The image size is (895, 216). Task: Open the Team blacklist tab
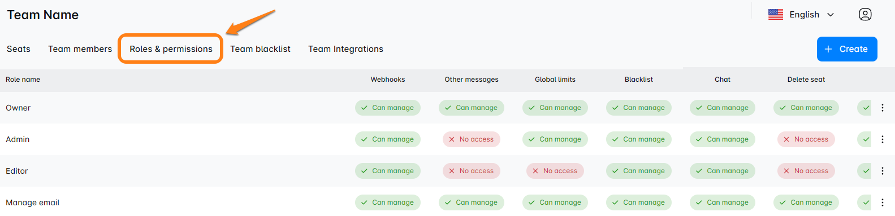tap(260, 49)
